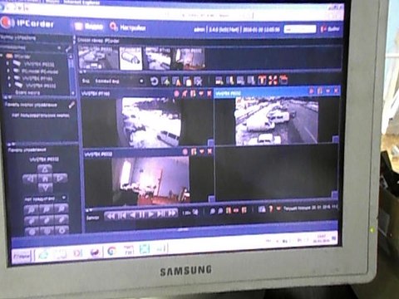Click the PTZ home center button
This screenshot has width=399, height=299.
click(x=45, y=179)
